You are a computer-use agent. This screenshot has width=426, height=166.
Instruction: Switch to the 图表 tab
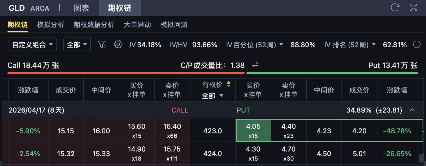point(81,8)
